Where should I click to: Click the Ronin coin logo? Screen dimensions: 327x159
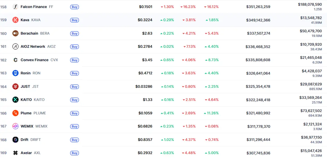[x=15, y=73]
